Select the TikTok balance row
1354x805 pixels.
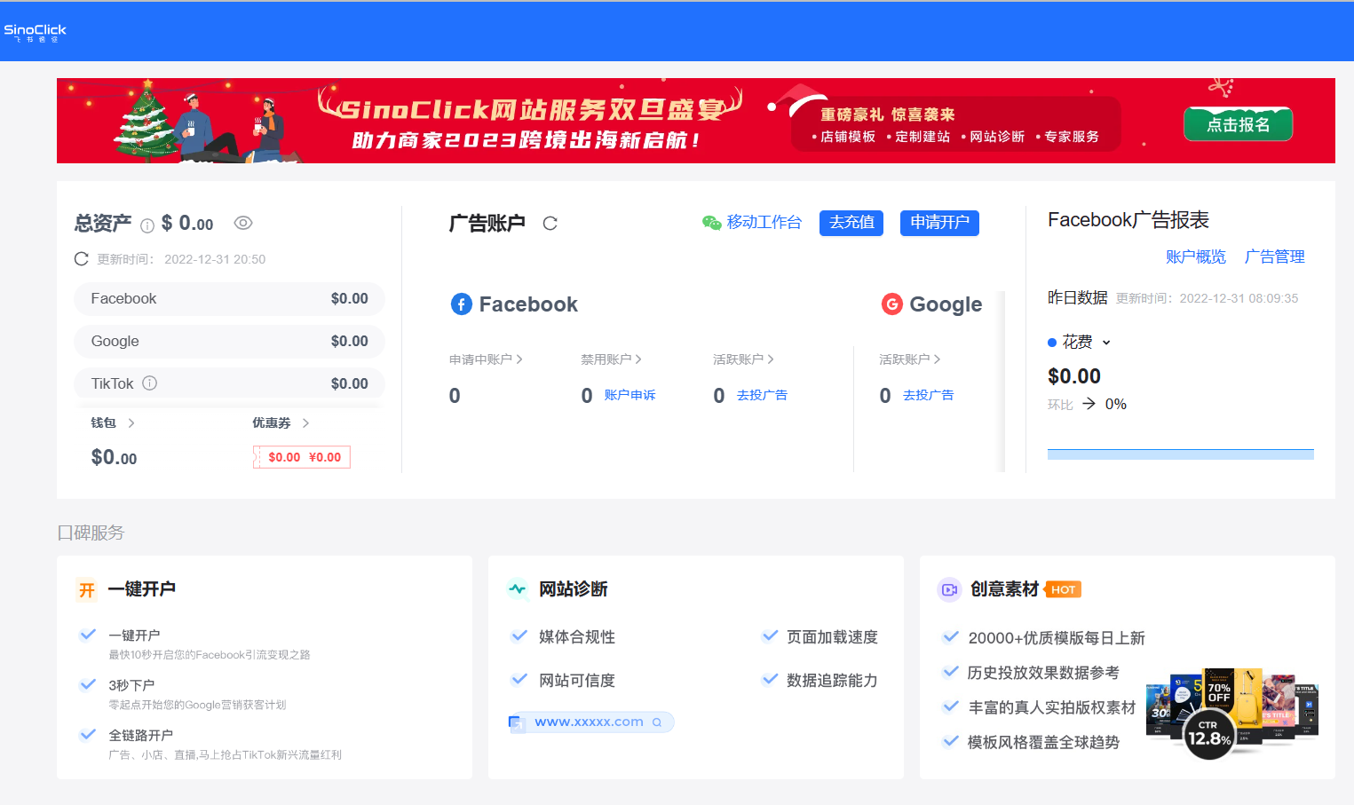point(229,383)
